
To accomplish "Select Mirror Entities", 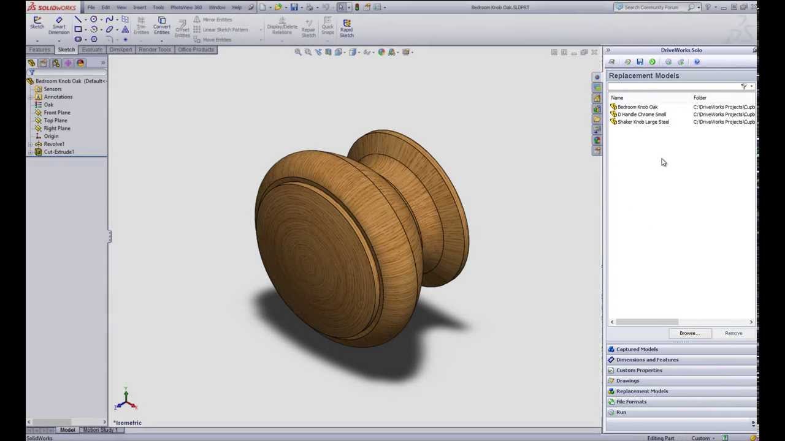I will (x=212, y=20).
